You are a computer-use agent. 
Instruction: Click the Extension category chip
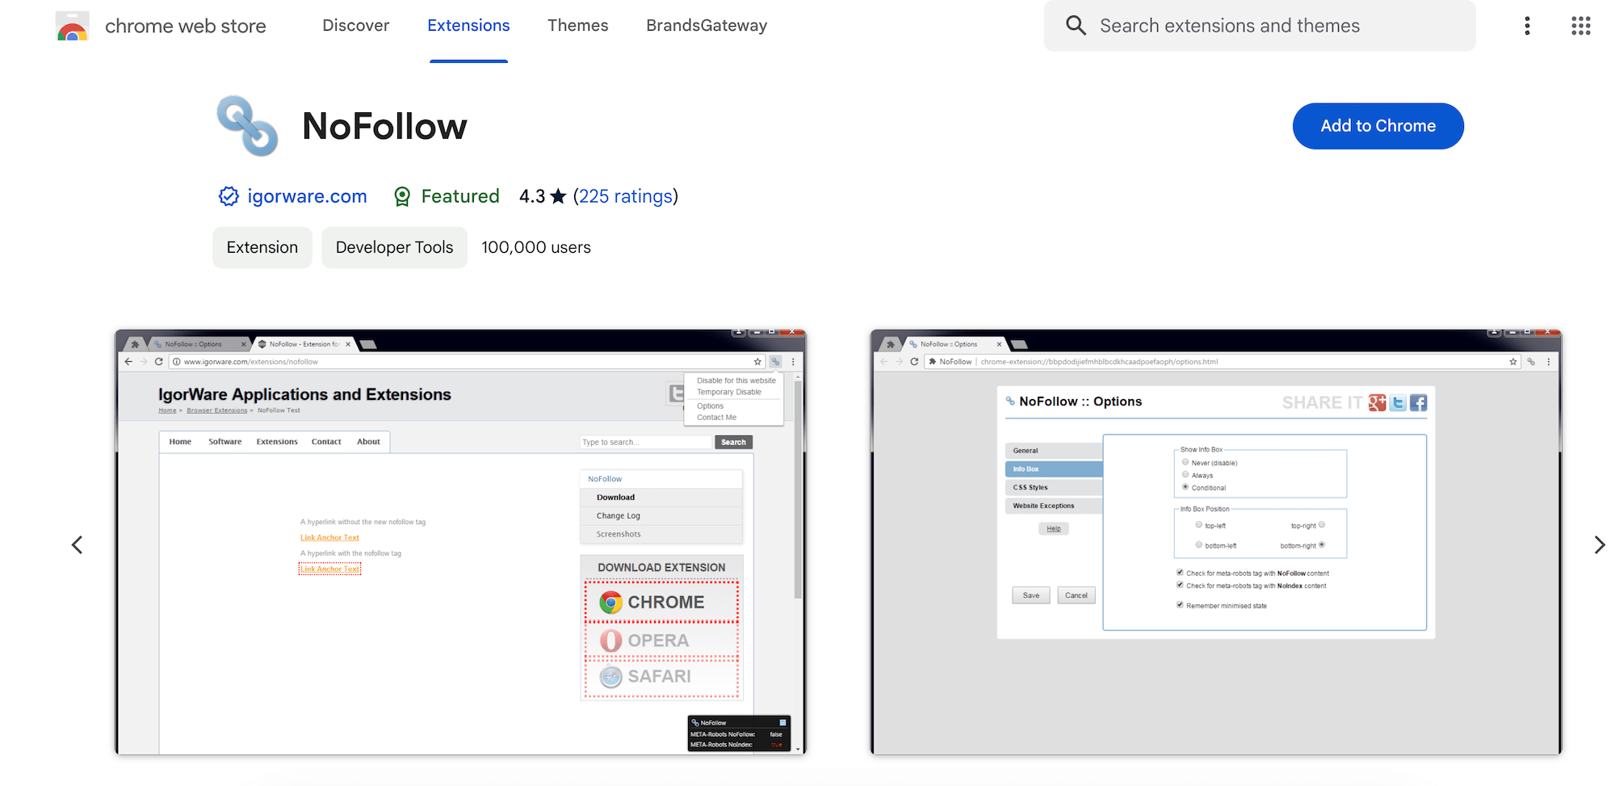[x=262, y=247]
